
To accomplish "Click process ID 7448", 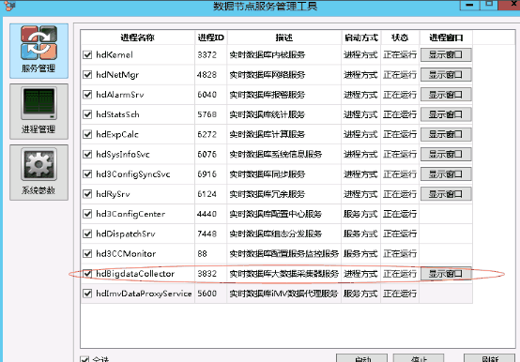I will click(x=206, y=234).
